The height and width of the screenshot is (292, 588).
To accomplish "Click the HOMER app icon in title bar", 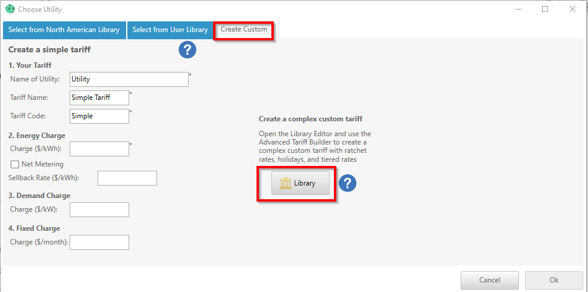I will point(10,10).
